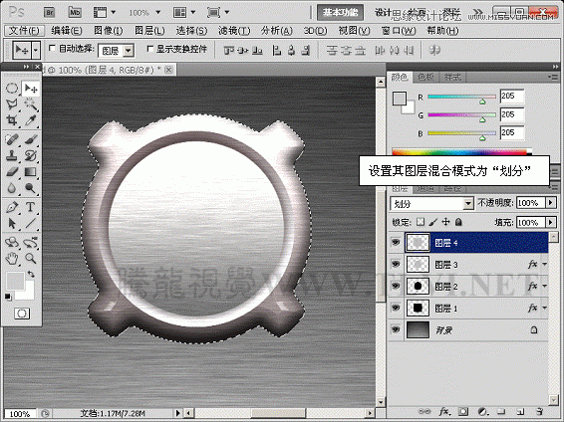Screen dimensions: 564x422
Task: Click the add layer style fx button
Action: coord(443,412)
